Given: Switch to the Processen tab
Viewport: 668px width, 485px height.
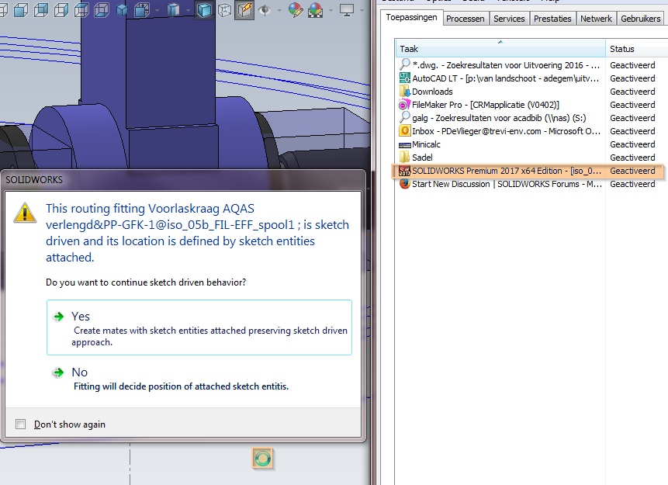Looking at the screenshot, I should pyautogui.click(x=466, y=19).
